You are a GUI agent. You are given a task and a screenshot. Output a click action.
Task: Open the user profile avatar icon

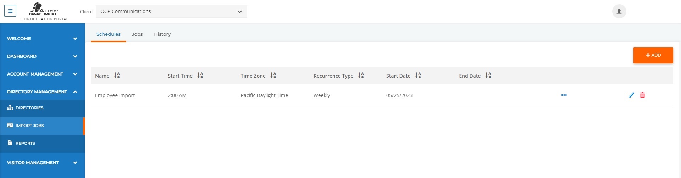(x=619, y=11)
